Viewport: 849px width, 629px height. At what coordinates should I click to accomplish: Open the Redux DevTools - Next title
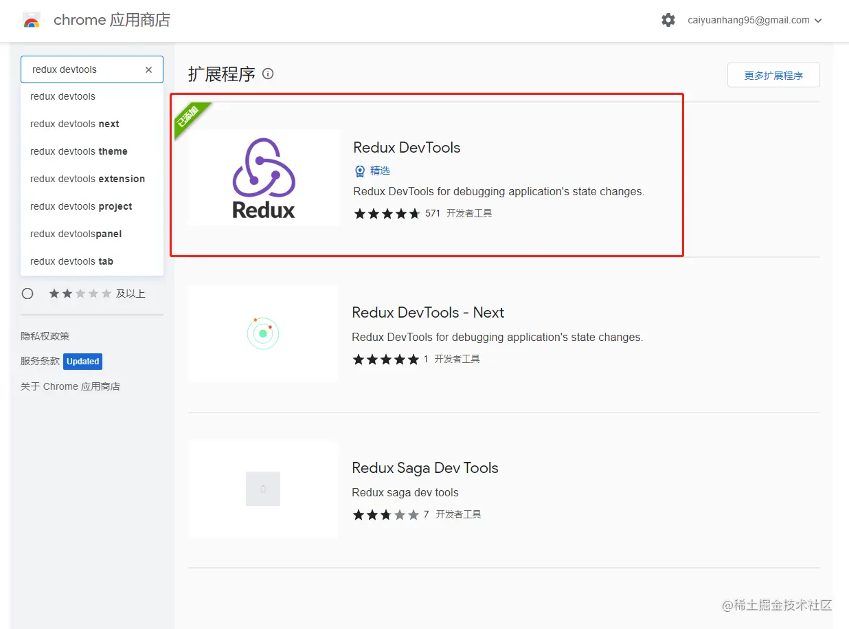[428, 312]
